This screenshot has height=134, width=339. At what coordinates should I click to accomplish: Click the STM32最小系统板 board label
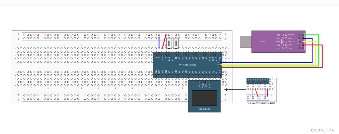click(x=187, y=65)
